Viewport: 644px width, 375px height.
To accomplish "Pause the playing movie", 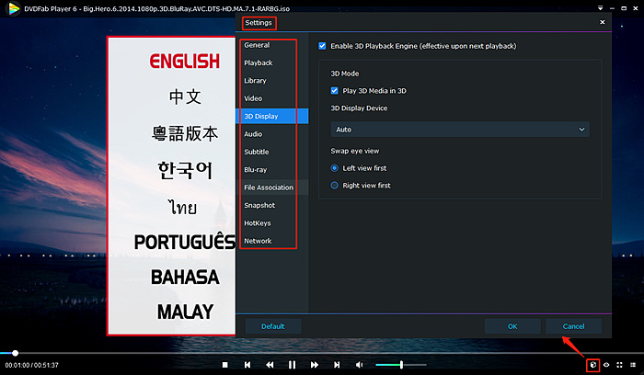I will [293, 365].
